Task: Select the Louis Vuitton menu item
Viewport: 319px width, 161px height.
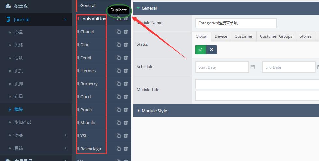Action: coord(93,19)
